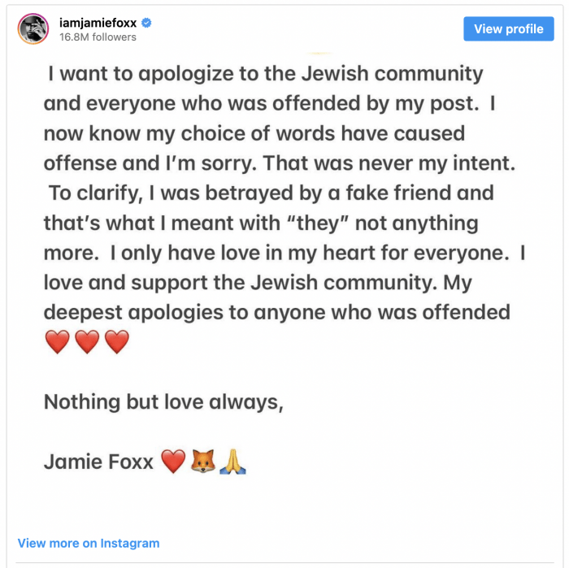Click the middle heart in the three-heart row
The width and height of the screenshot is (569, 568).
[x=87, y=342]
